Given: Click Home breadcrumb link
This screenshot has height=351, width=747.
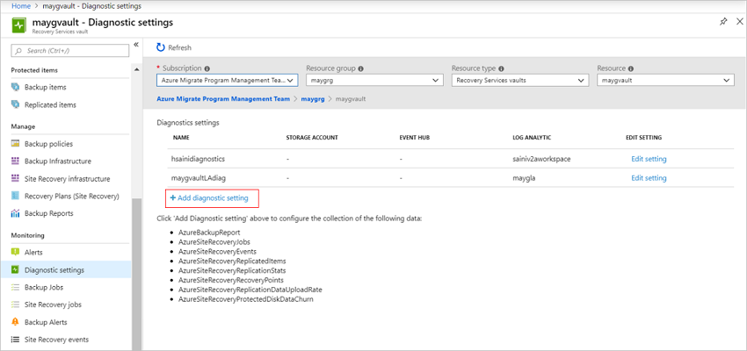Looking at the screenshot, I should (21, 6).
